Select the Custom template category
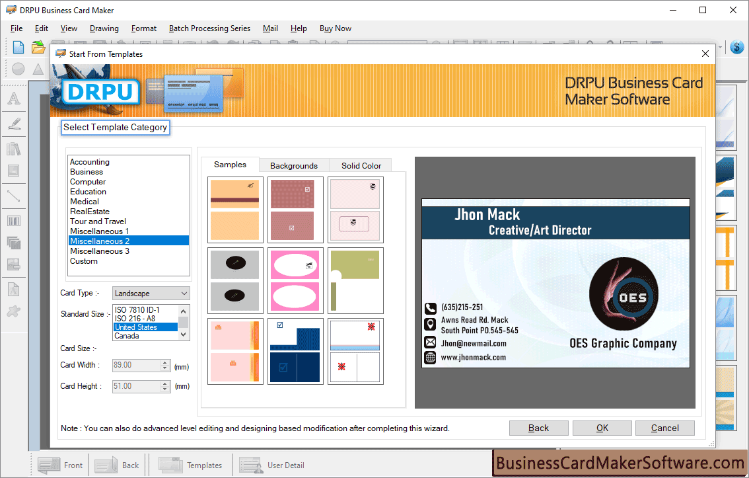Screen dimensions: 749x478 point(129,261)
